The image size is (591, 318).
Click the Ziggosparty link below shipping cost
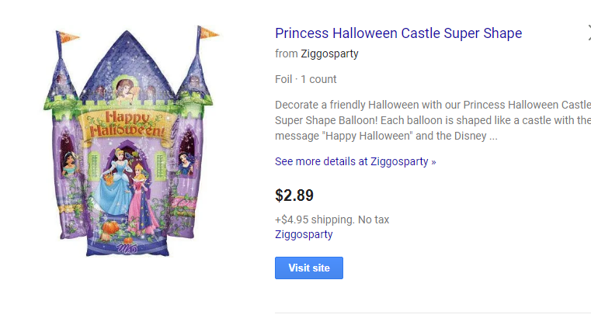304,234
